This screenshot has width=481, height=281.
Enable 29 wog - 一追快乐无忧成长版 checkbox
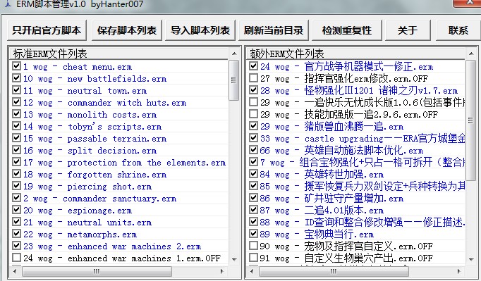[253, 101]
